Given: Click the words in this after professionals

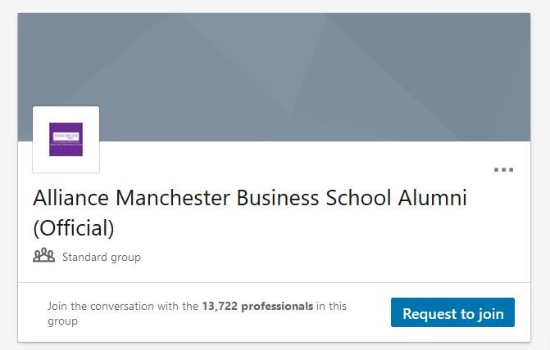Looking at the screenshot, I should pos(331,307).
